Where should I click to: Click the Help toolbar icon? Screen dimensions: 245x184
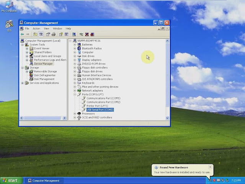coord(61,34)
